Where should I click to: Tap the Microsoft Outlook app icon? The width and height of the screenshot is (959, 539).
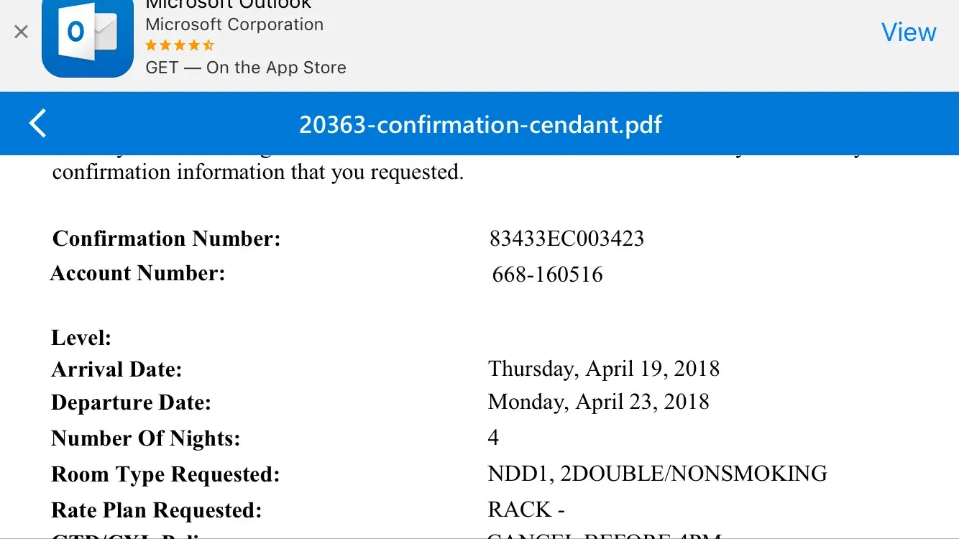pos(88,36)
